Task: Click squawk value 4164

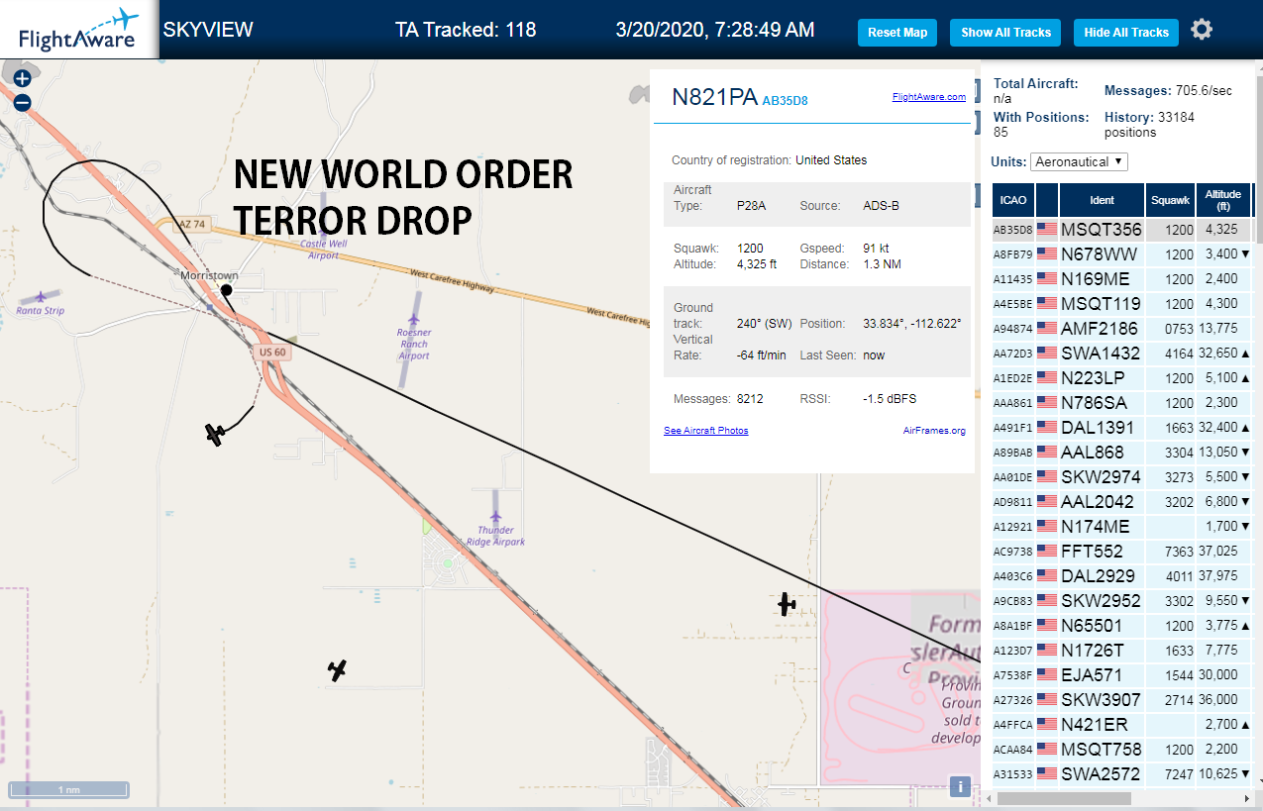Action: pos(1179,353)
